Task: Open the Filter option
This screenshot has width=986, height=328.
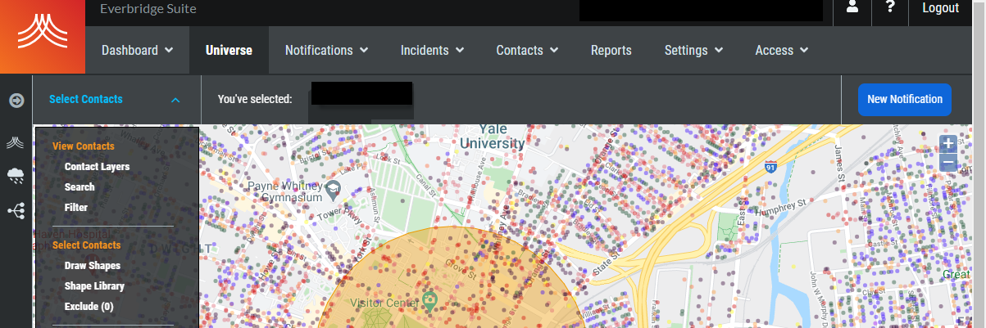Action: (76, 208)
